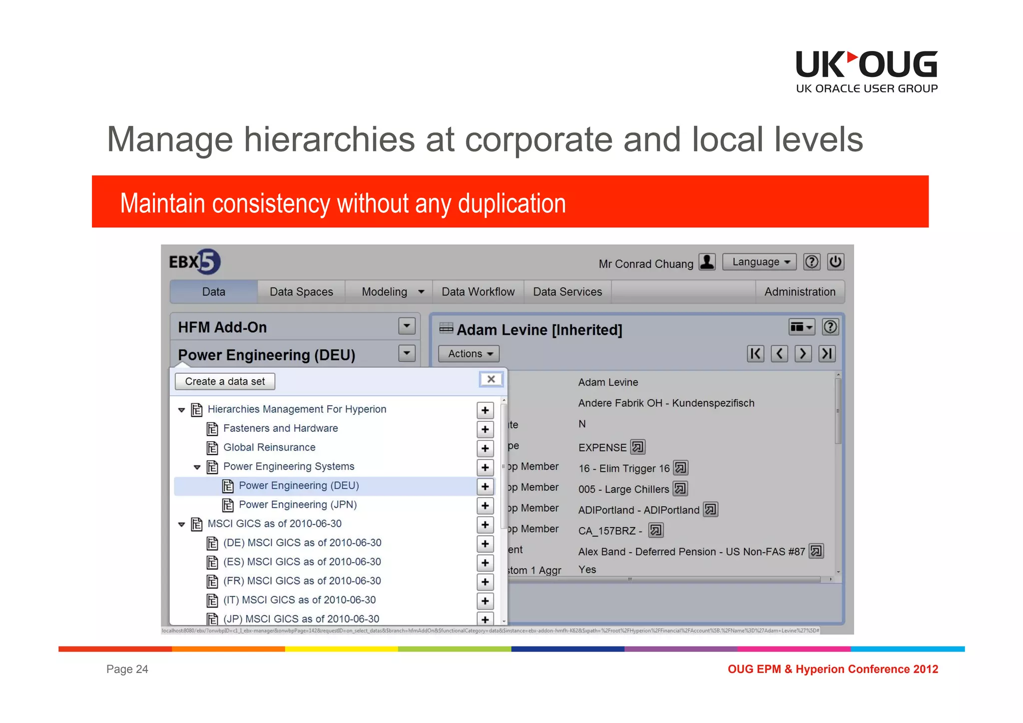The width and height of the screenshot is (1023, 723).
Task: Go to first record navigation icon
Action: click(x=756, y=354)
